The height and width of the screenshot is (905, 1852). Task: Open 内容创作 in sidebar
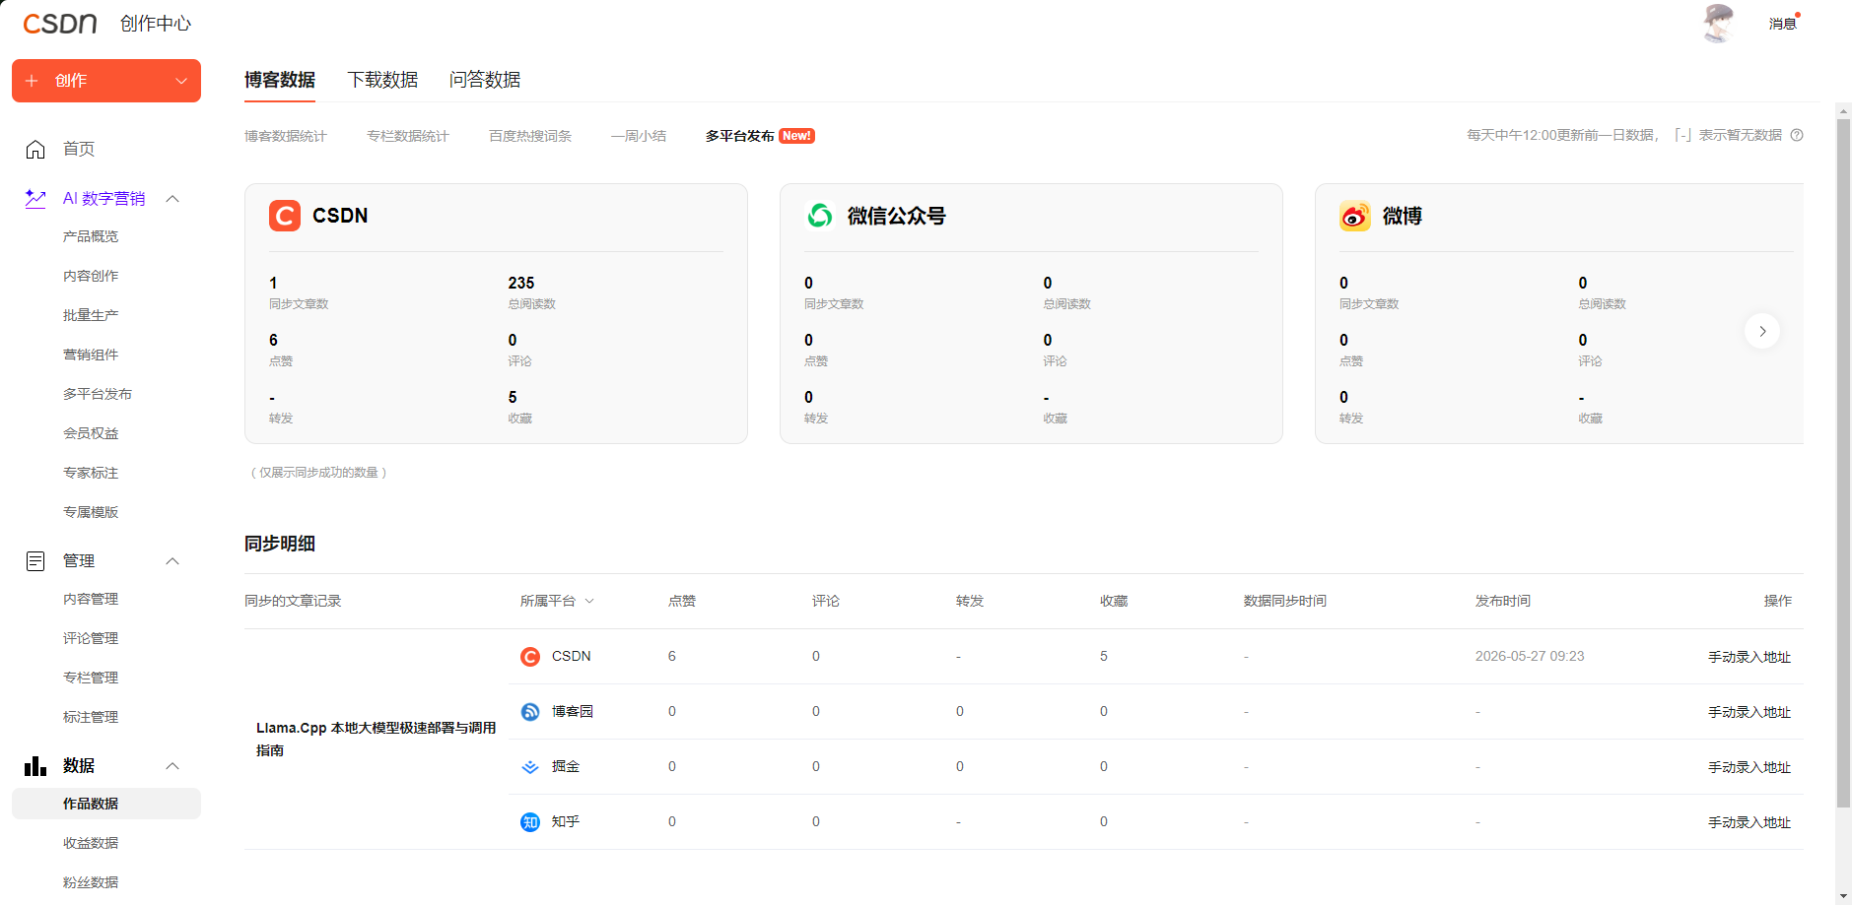(91, 276)
